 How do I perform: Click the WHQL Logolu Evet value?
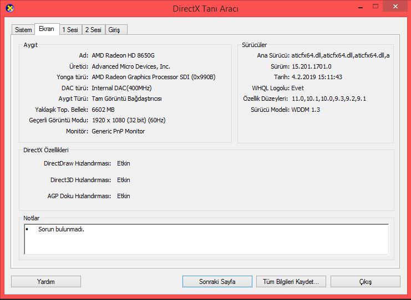pos(298,88)
